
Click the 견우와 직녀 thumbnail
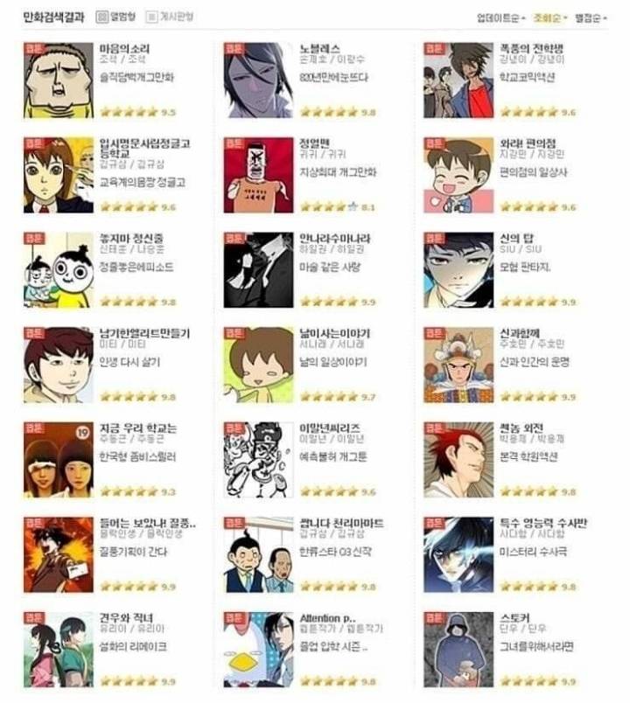click(59, 650)
